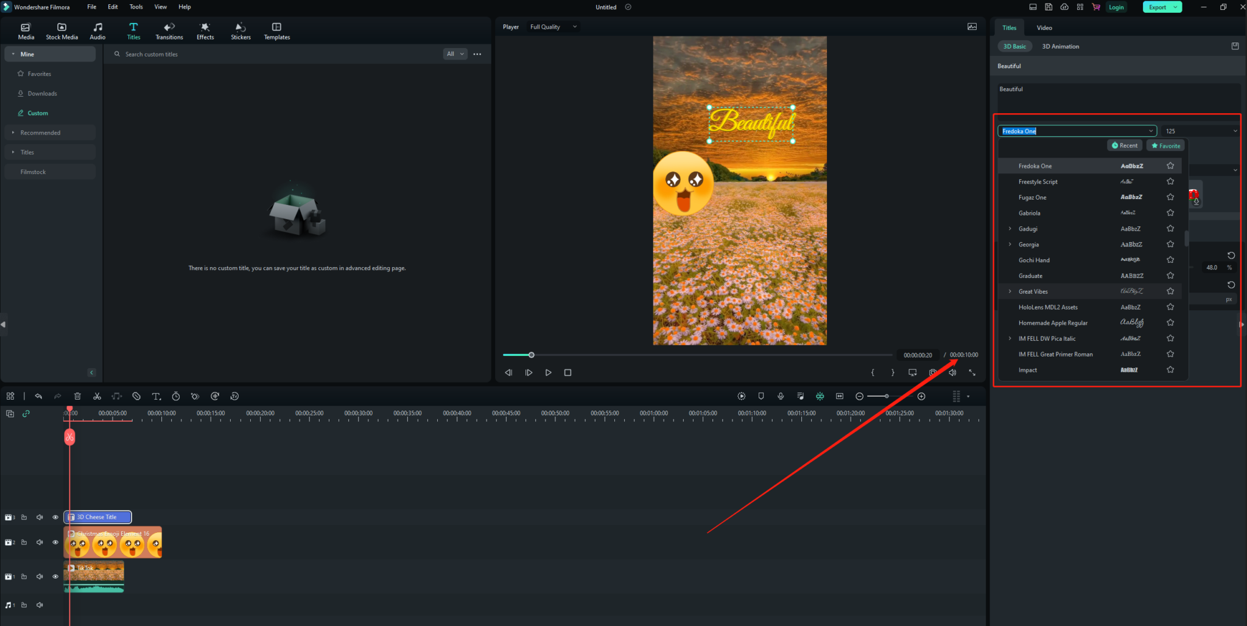Hide the 3D Cheese Title track
Viewport: 1247px width, 626px height.
pos(55,517)
